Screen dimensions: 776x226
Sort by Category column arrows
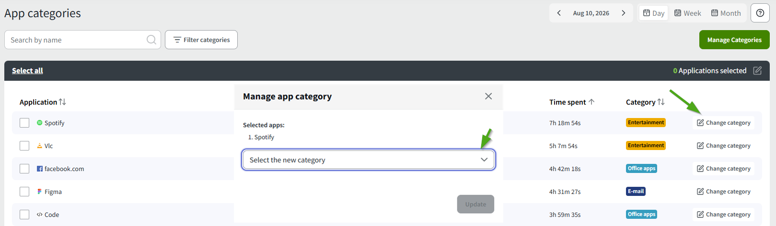click(x=661, y=102)
